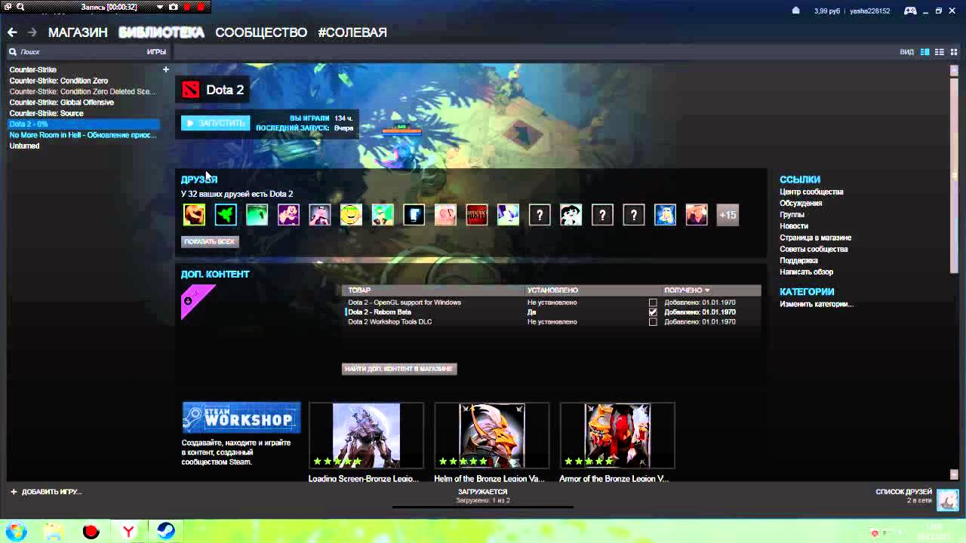Open Armor of the Bronze Legion thumbnail
Viewport: 966px width, 543px height.
click(617, 435)
